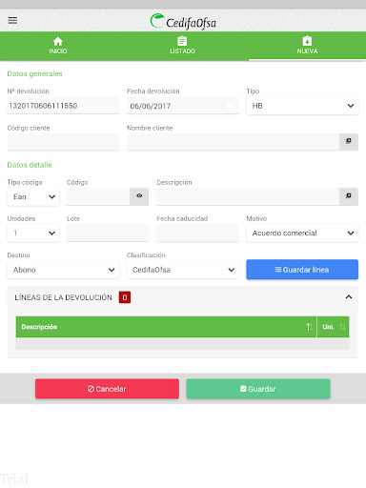Click the Guardar línea button
This screenshot has width=366, height=488.
tap(302, 270)
